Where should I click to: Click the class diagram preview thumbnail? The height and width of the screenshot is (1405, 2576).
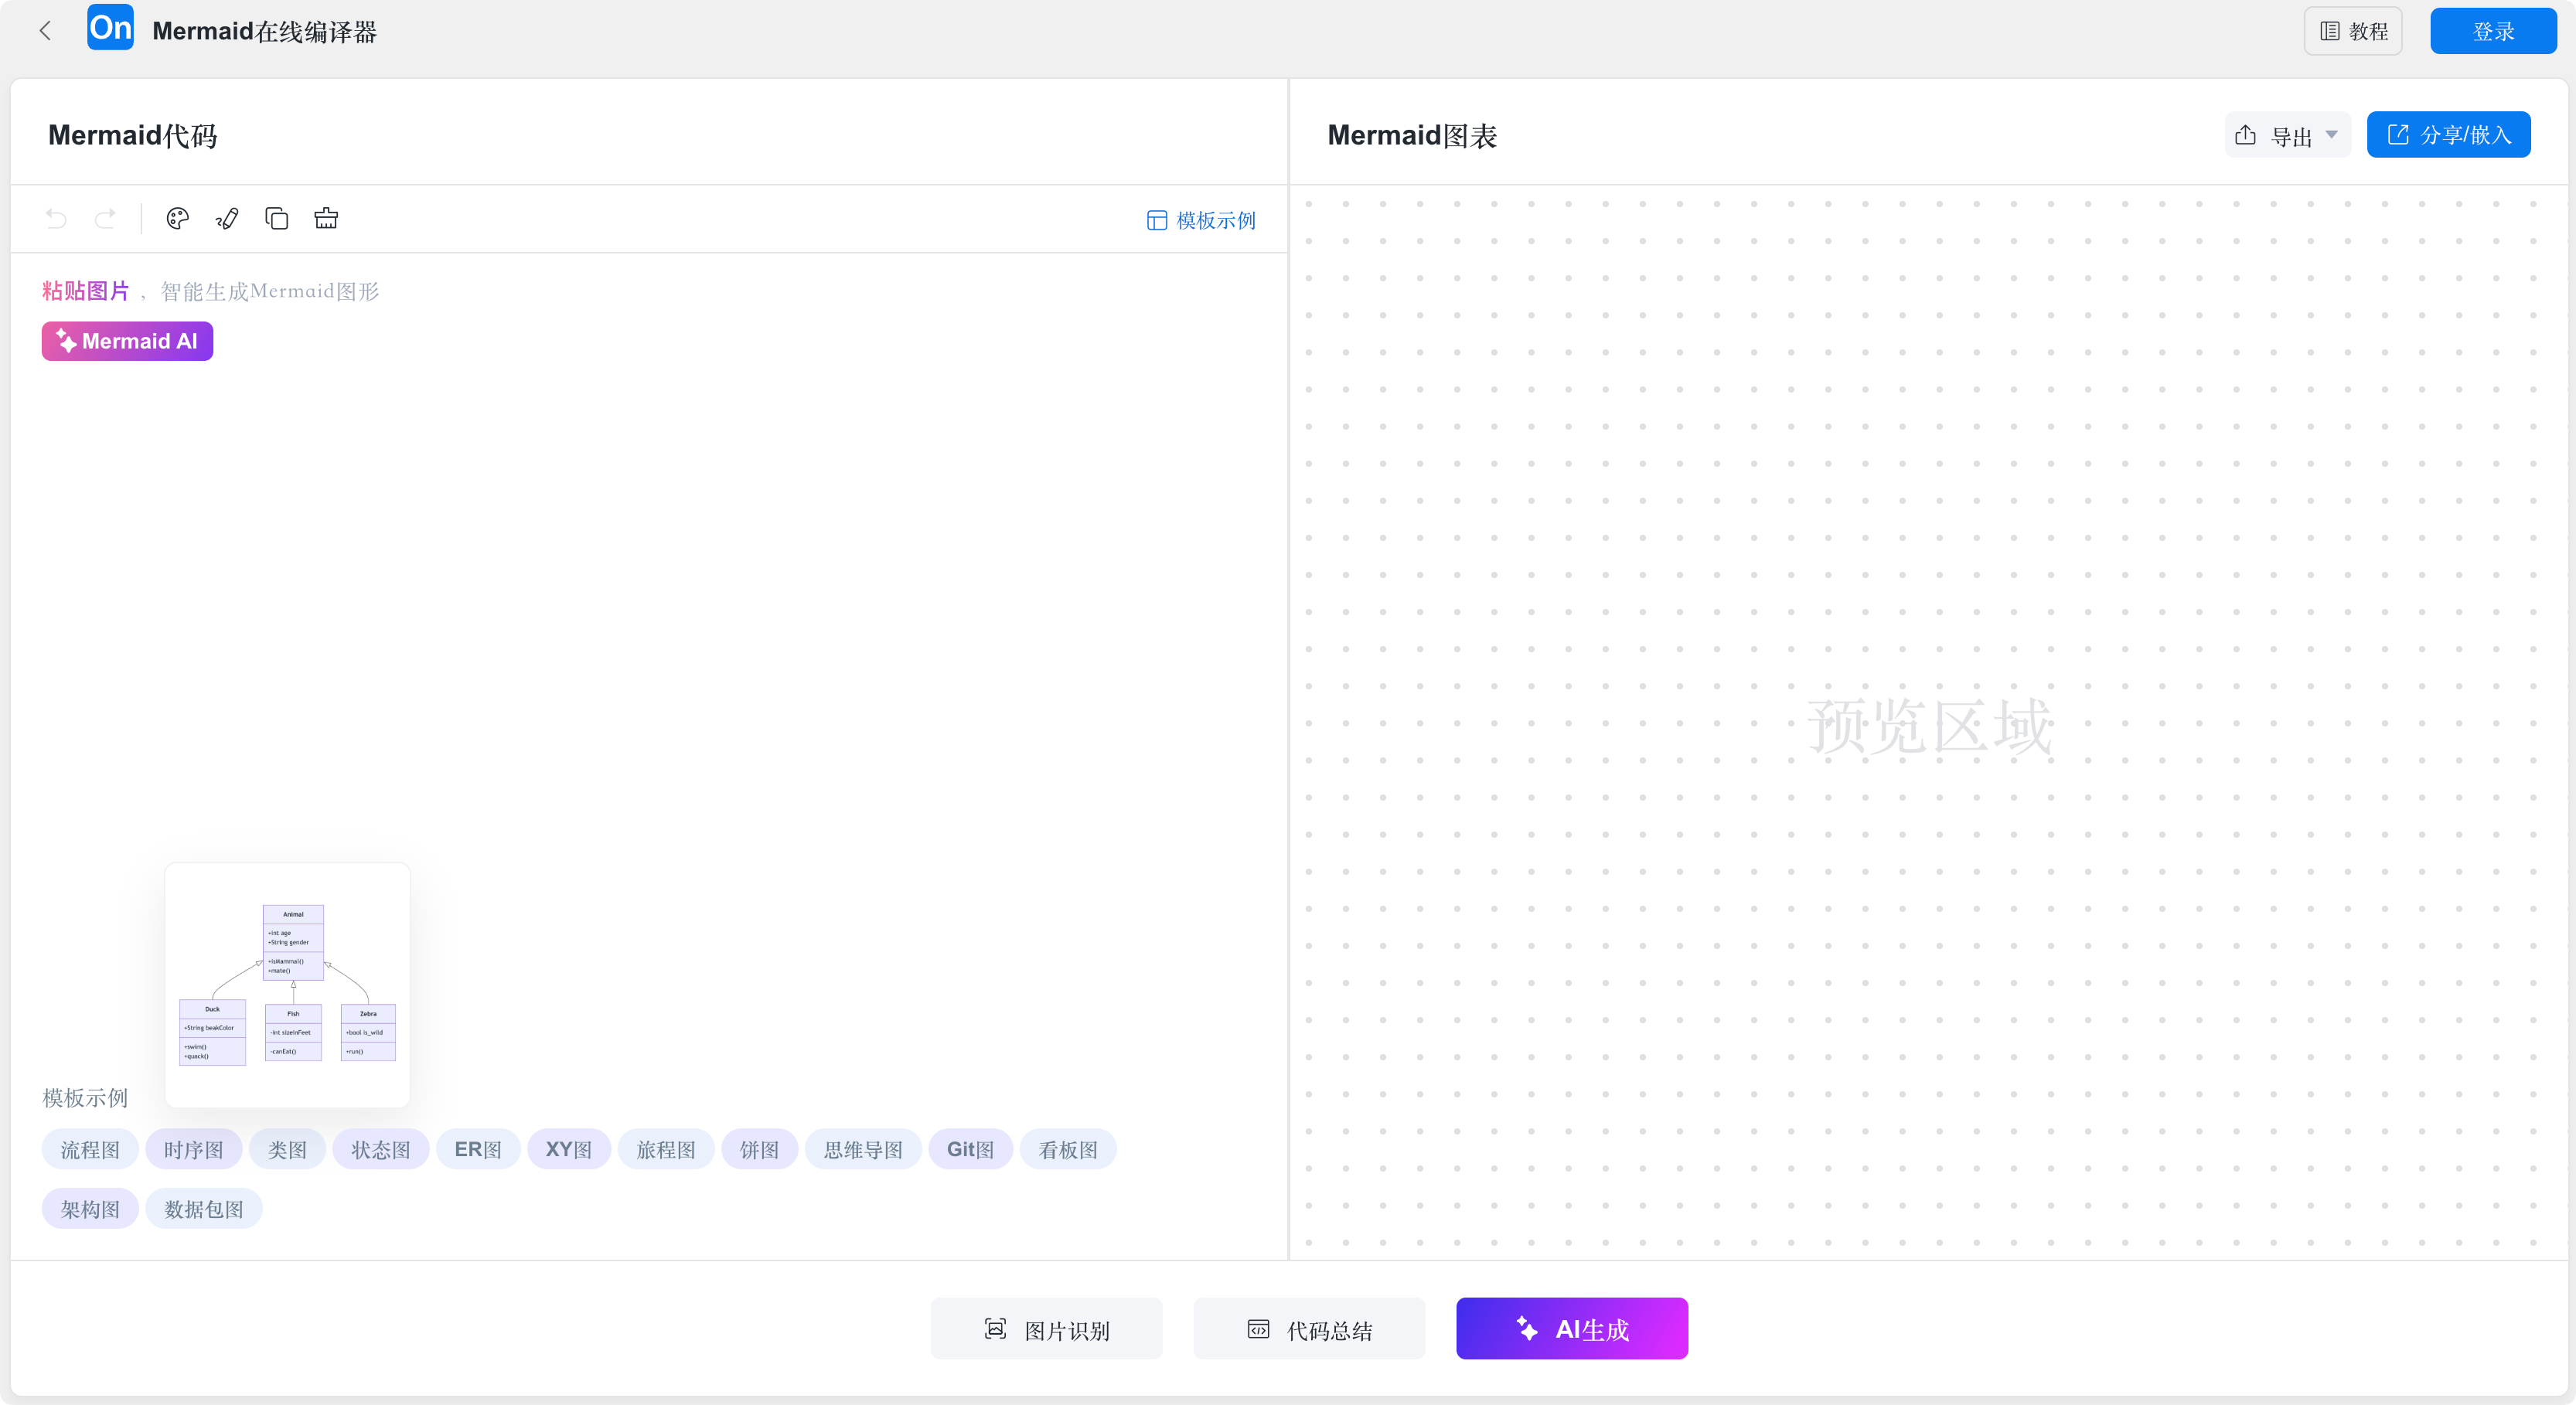pos(287,985)
